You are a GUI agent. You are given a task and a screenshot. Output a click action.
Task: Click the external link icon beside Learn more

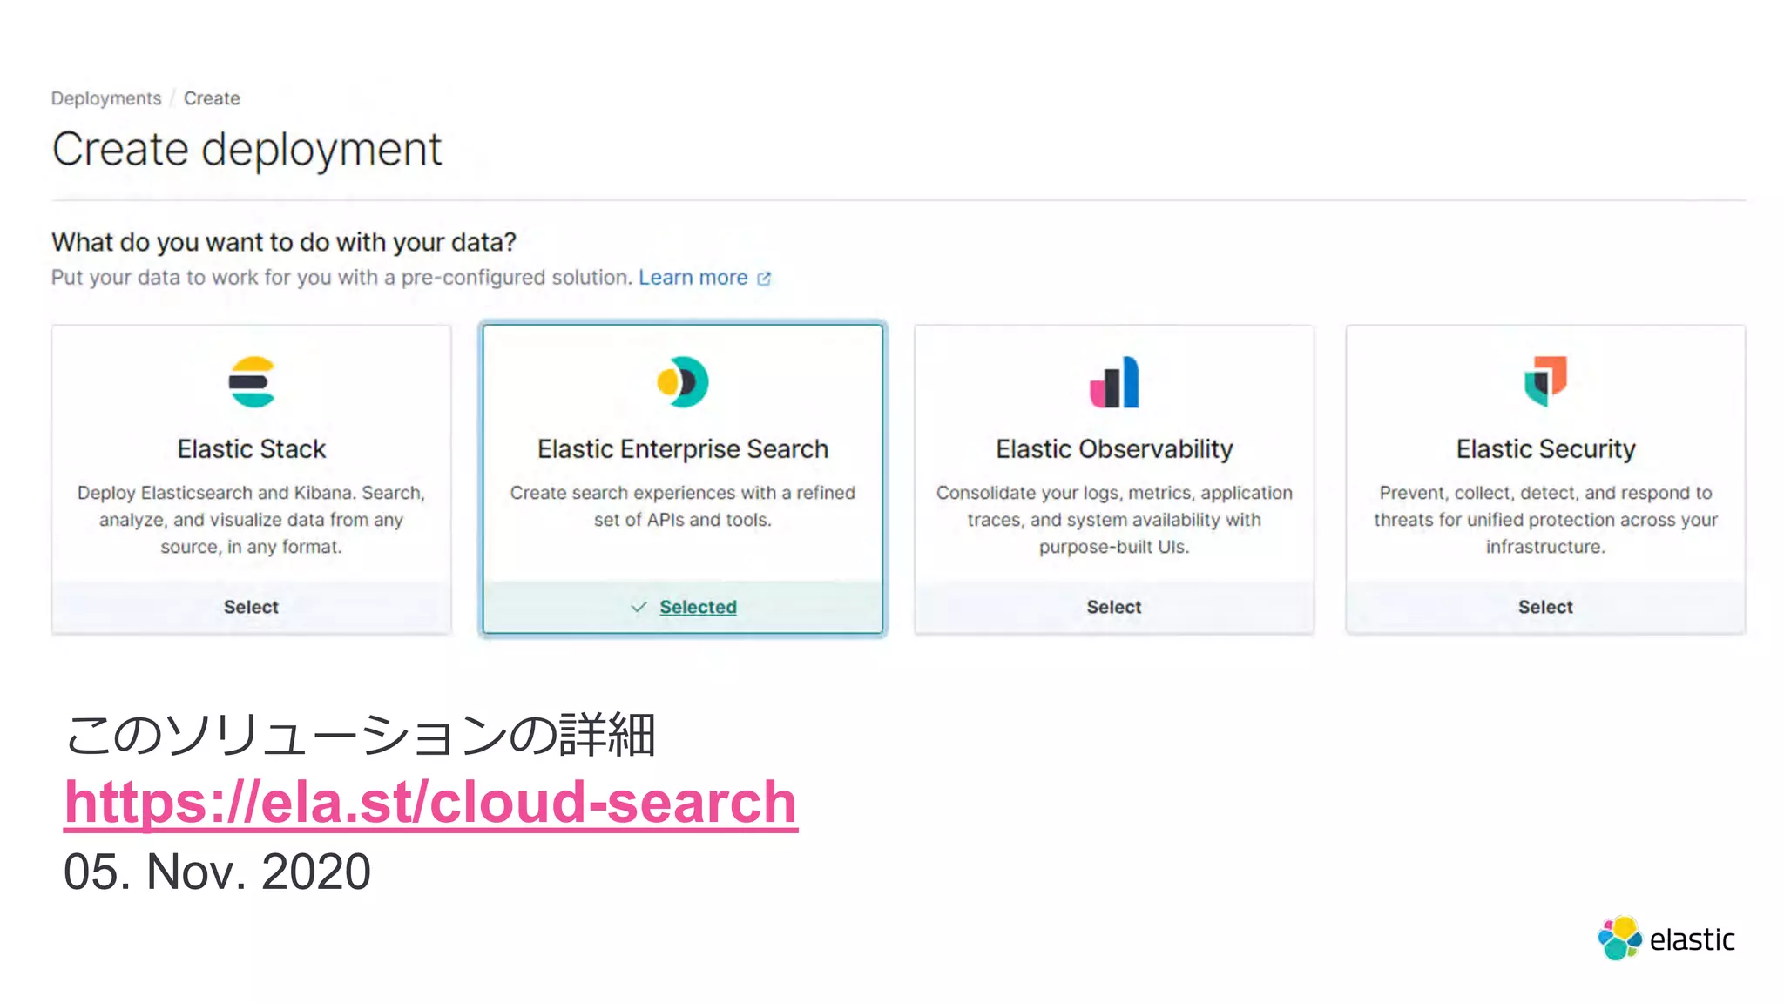pos(764,279)
